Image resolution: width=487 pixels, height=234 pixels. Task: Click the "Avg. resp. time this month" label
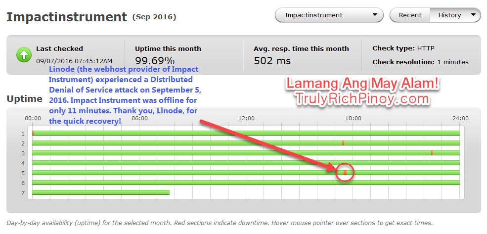pyautogui.click(x=301, y=49)
